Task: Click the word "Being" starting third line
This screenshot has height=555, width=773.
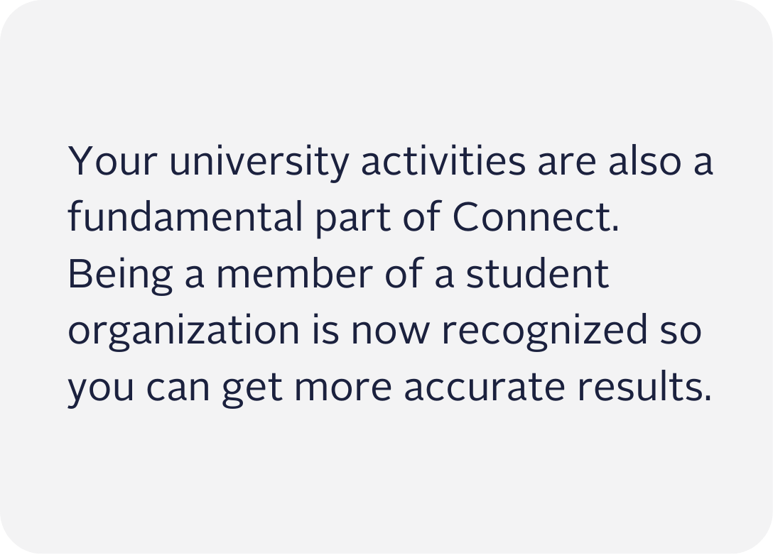Action: point(120,276)
